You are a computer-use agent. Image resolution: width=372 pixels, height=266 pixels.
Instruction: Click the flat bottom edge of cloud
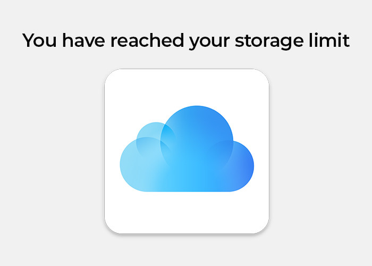pos(187,190)
